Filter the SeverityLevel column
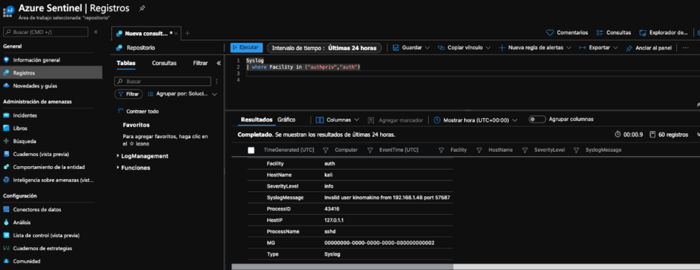Image resolution: width=700 pixels, height=270 pixels. click(x=576, y=150)
